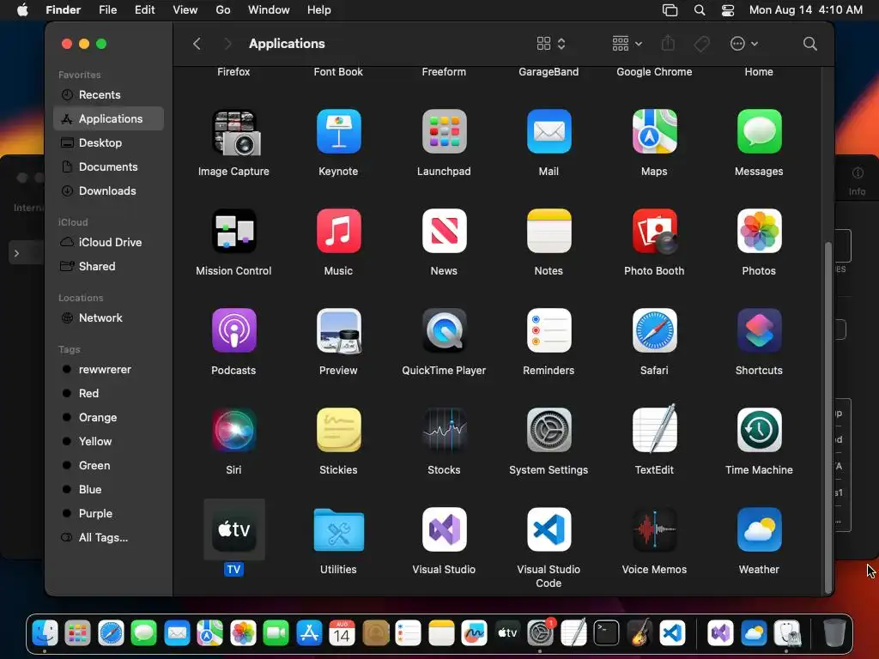Image resolution: width=879 pixels, height=659 pixels.
Task: Select Visual Studio Code in the Applications grid
Action: tap(549, 529)
